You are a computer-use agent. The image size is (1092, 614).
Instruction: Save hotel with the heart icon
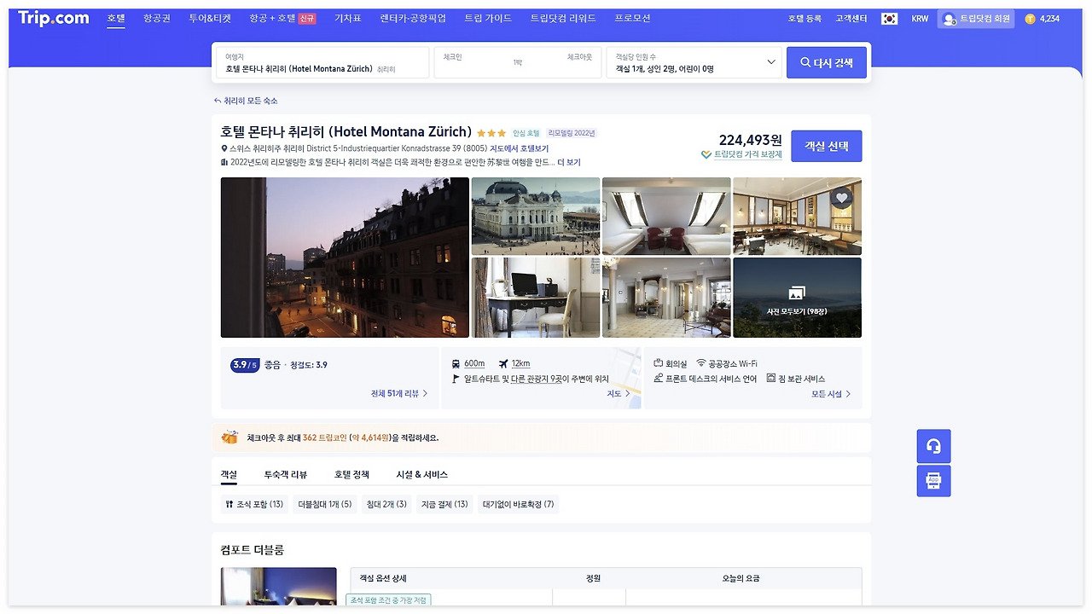point(842,198)
